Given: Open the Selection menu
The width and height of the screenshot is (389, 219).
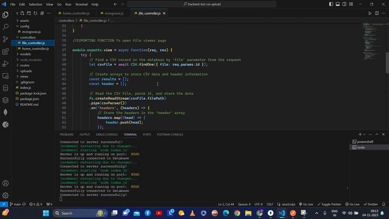Looking at the screenshot, I should coord(35,4).
